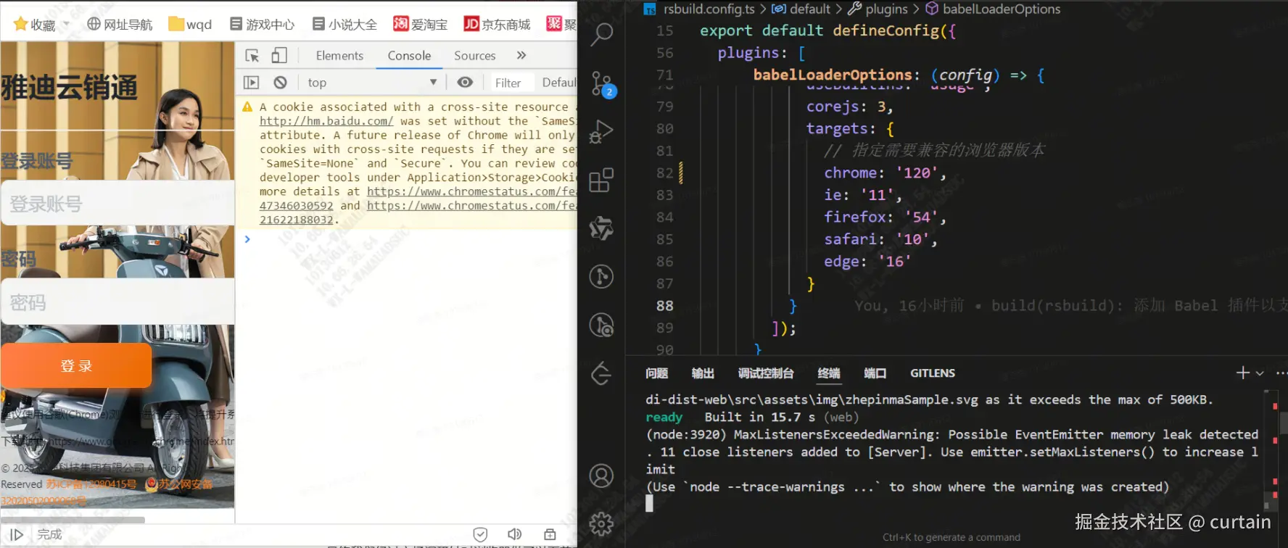Switch to the Sources tab
Viewport: 1288px width, 548px height.
(x=474, y=56)
